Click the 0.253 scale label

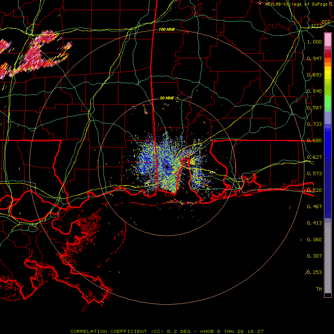coord(314,272)
